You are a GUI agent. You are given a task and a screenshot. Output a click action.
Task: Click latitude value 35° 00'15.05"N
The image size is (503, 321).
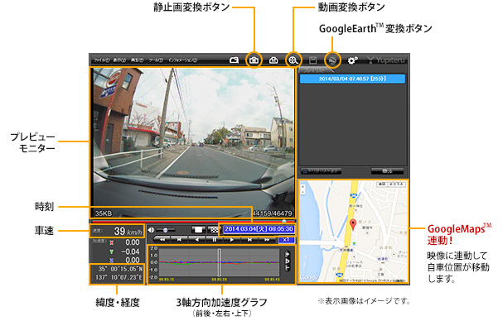(x=120, y=269)
